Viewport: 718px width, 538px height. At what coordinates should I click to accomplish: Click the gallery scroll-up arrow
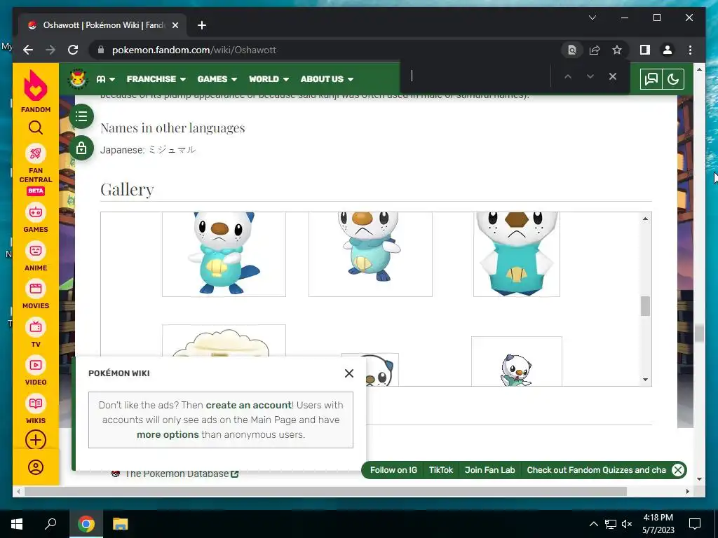click(645, 219)
